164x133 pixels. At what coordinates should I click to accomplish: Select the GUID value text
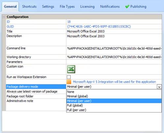tap(99, 26)
